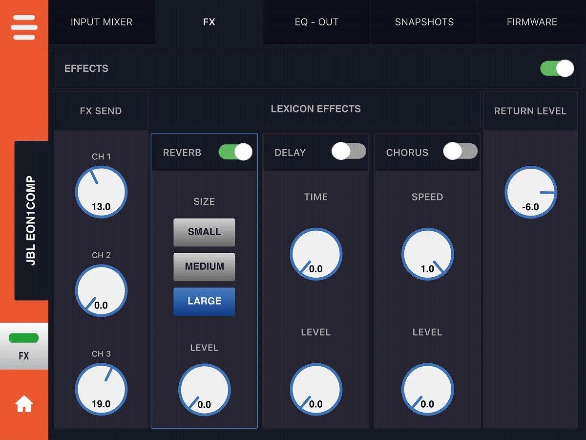Click the CH 2 FX send knob
The image size is (586, 440).
(x=101, y=291)
